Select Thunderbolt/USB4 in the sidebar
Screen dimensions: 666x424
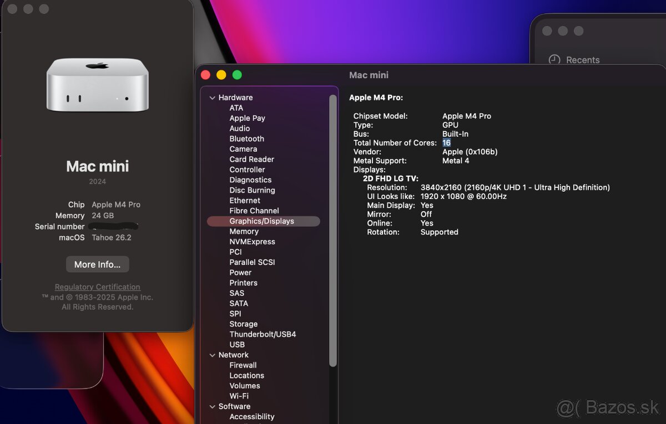(x=263, y=334)
